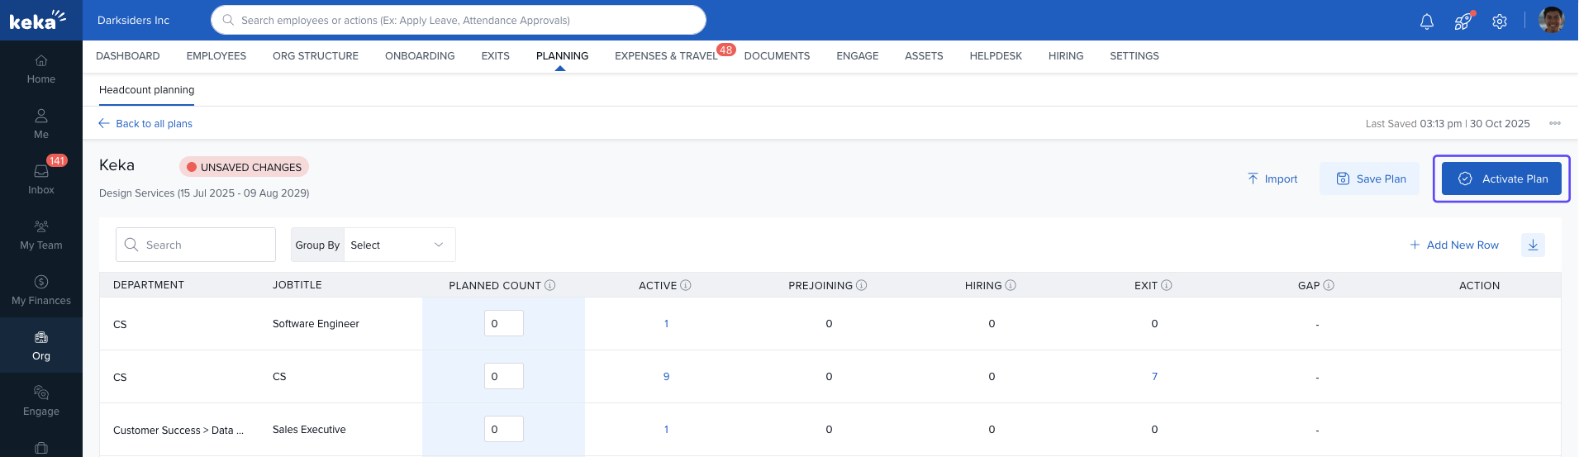Click the rocket icon in header

(x=1462, y=21)
